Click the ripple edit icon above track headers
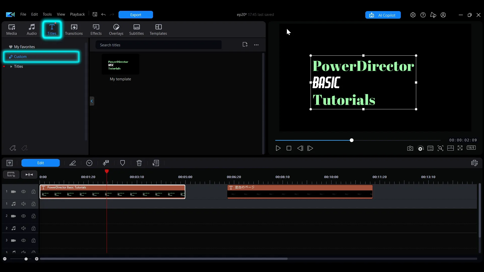484x272 pixels. [x=29, y=174]
